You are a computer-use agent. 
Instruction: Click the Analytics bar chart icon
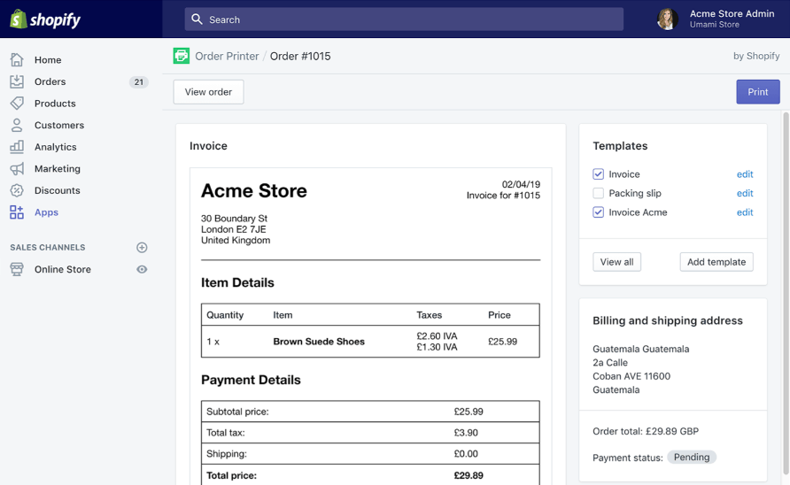click(17, 147)
